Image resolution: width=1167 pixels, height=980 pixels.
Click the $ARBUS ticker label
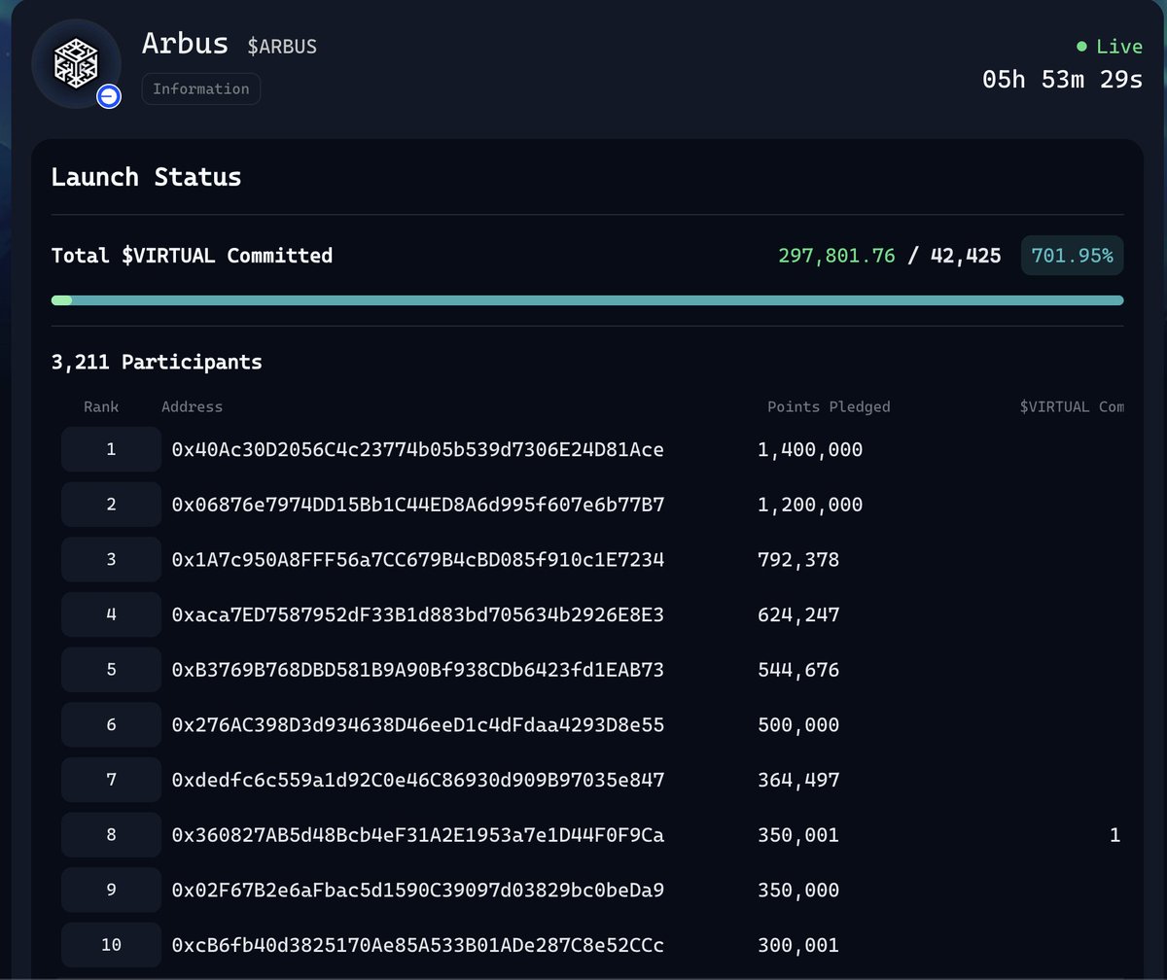[282, 47]
